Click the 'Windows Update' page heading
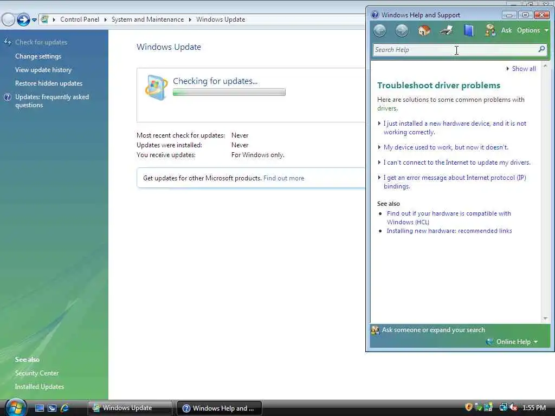Screen dimensions: 555x416 [169, 47]
